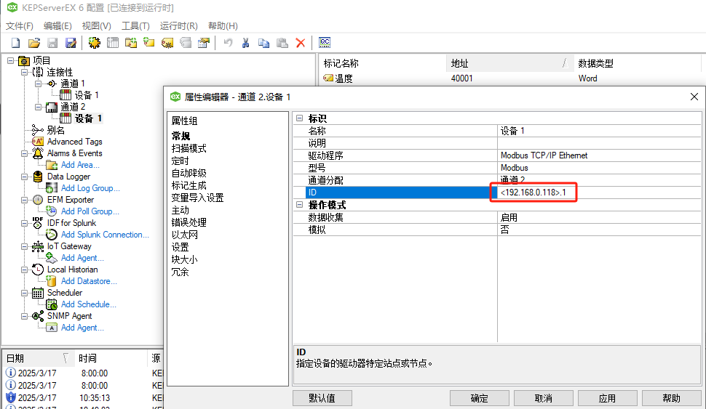Click the 默认值 button

click(x=322, y=398)
